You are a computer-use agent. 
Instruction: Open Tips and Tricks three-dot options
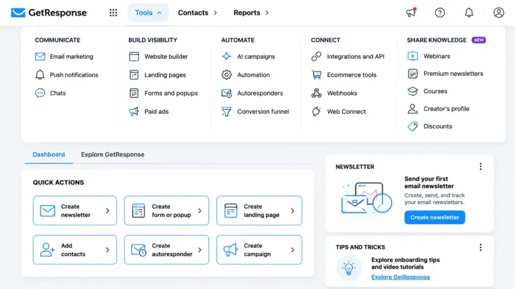tap(480, 247)
